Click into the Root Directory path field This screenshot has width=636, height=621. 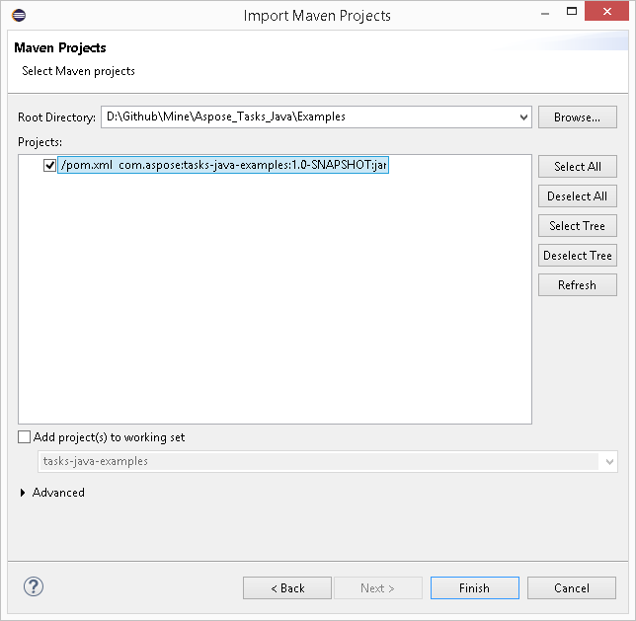click(x=306, y=116)
